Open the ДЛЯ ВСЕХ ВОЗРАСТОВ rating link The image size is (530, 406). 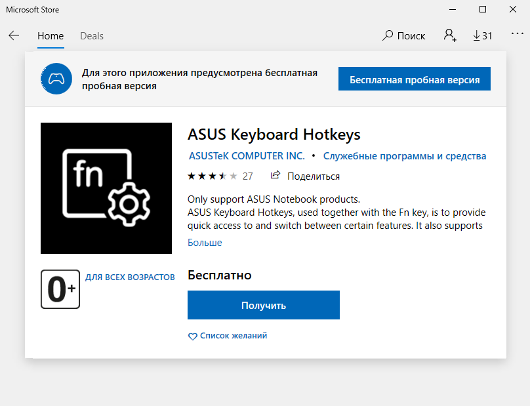click(x=130, y=277)
